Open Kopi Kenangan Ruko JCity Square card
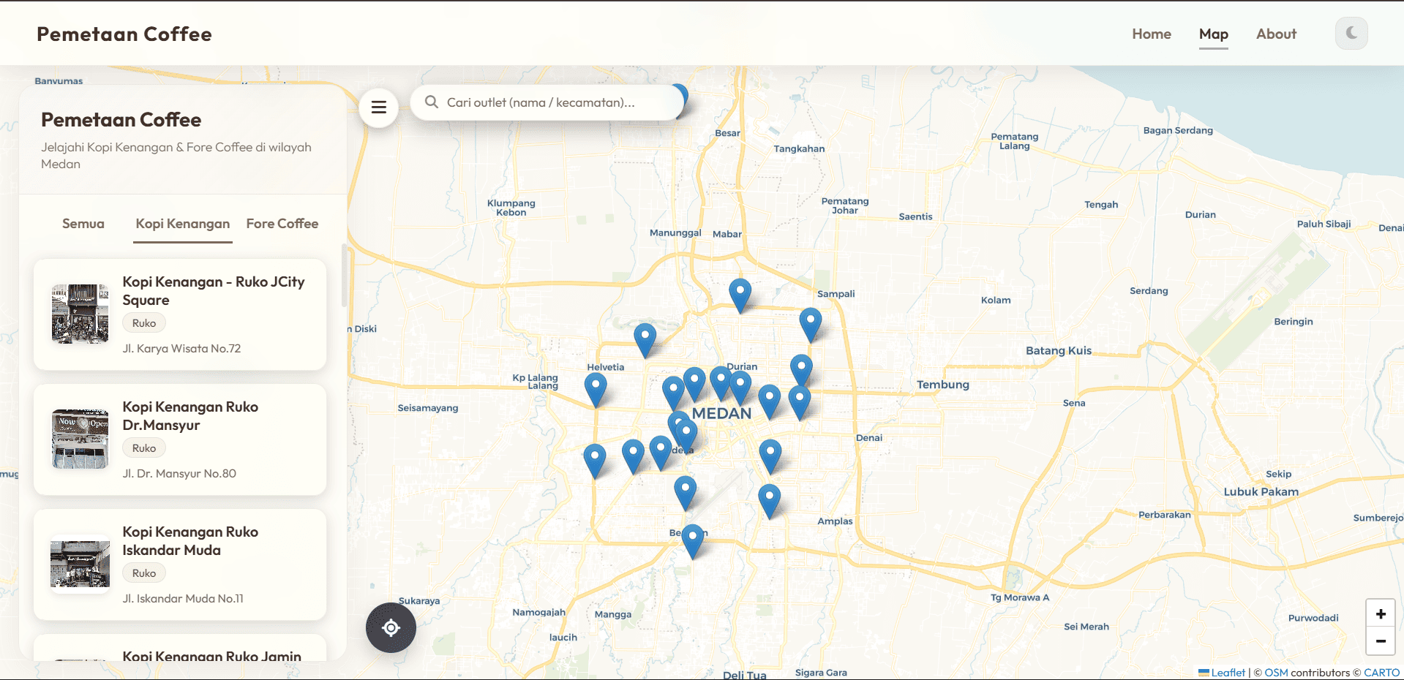The height and width of the screenshot is (680, 1404). point(180,314)
